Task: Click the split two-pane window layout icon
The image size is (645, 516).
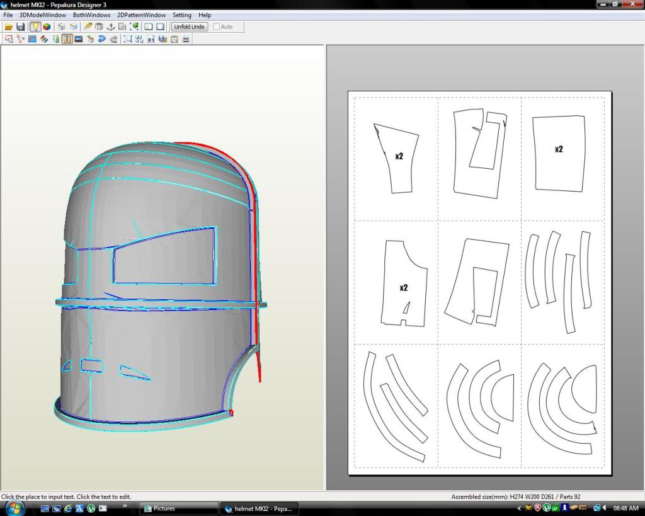Action: [149, 26]
